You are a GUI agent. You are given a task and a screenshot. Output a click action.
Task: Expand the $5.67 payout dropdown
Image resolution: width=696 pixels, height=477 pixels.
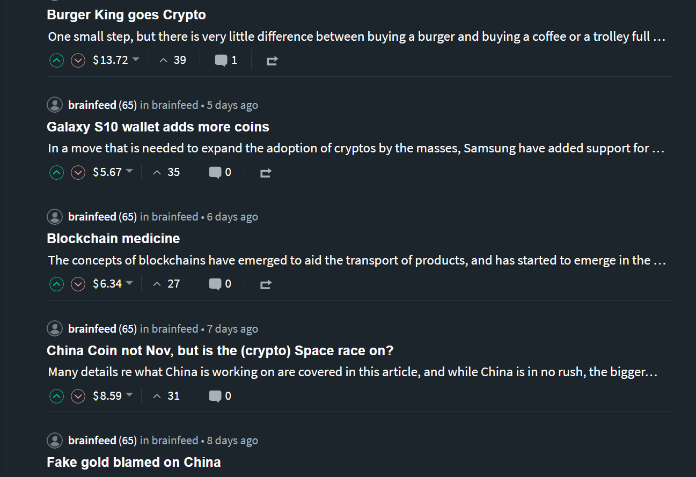129,172
